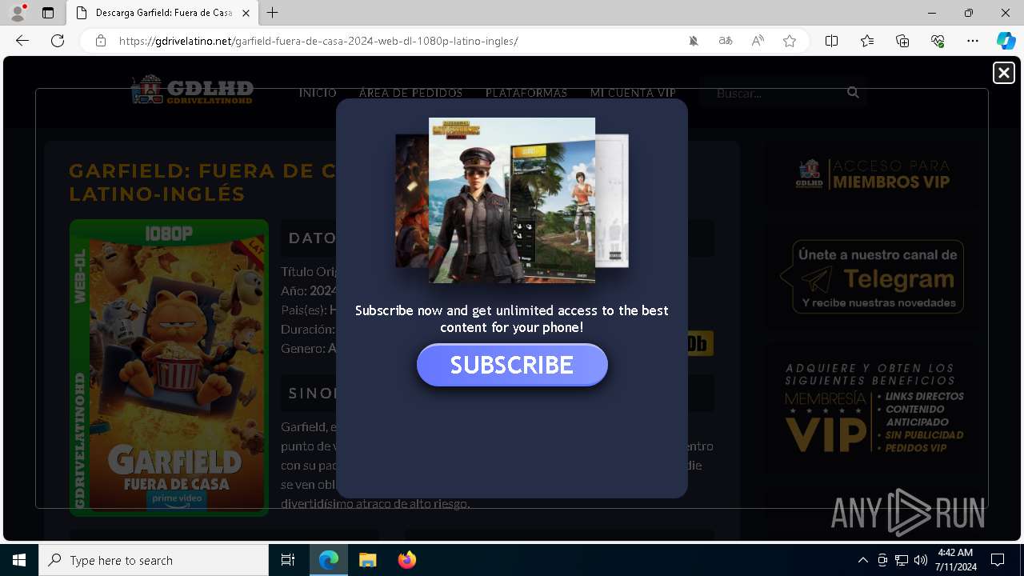Open MI CUENTA VIP menu item
The image size is (1024, 576).
(x=633, y=93)
